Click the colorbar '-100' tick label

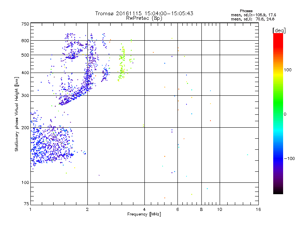pos(290,158)
